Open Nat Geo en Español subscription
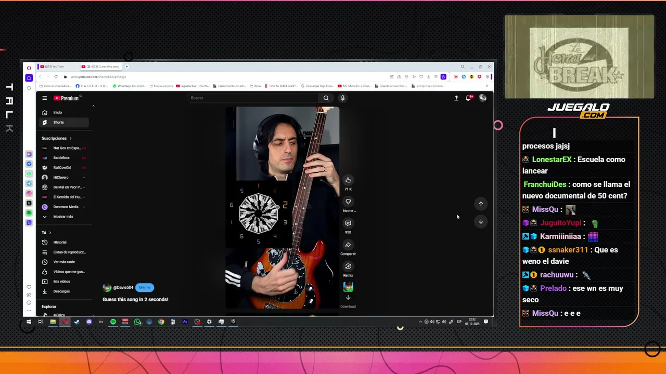 point(64,148)
